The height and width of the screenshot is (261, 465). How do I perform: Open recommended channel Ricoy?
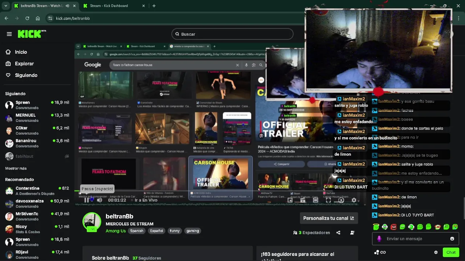click(x=37, y=229)
